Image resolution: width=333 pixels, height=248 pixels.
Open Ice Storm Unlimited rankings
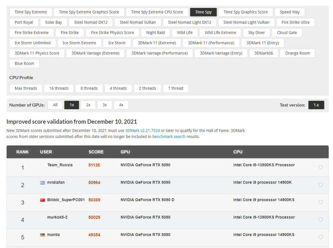coord(32,43)
